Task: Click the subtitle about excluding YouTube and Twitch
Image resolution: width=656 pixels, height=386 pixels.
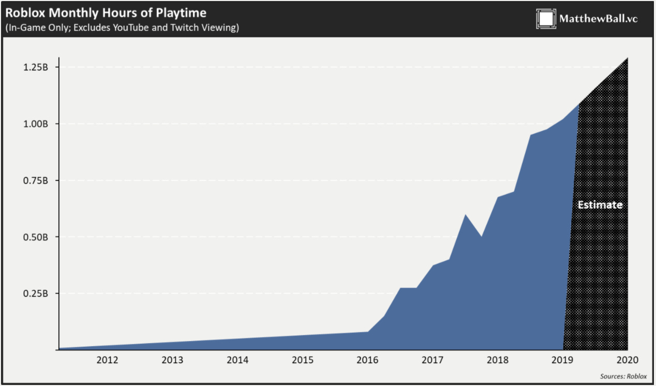Action: point(122,27)
